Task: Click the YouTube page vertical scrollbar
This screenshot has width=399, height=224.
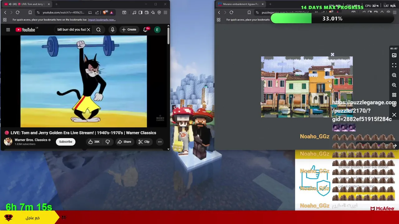Action: pyautogui.click(x=168, y=36)
